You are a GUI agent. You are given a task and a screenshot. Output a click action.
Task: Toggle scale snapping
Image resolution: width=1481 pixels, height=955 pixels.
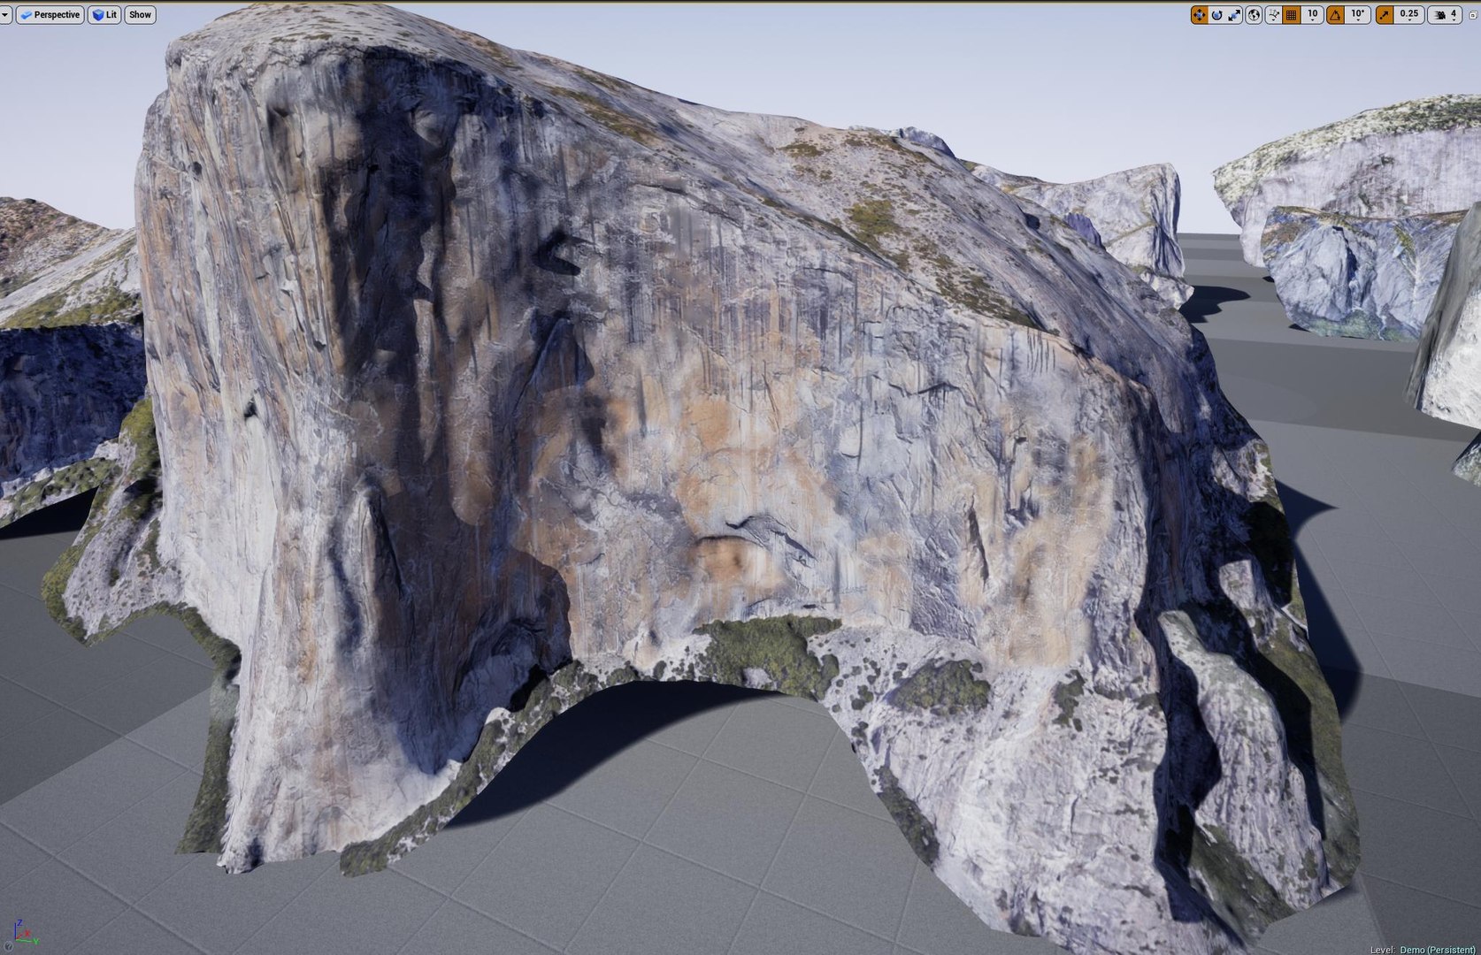pyautogui.click(x=1385, y=15)
